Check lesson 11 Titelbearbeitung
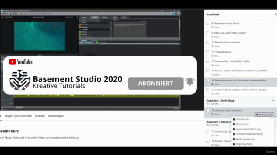The width and height of the screenshot is (277, 155). click(208, 52)
